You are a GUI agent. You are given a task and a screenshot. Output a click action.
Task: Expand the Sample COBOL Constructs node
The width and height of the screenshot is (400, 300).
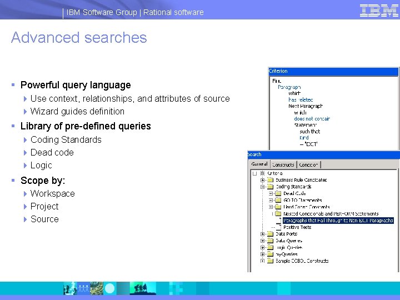[x=262, y=261]
